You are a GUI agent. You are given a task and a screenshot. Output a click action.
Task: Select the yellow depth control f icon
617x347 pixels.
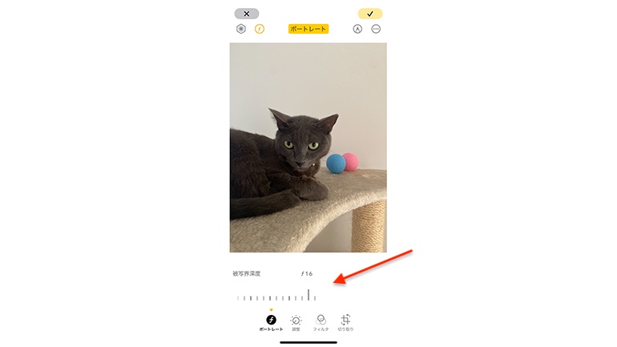tap(260, 29)
